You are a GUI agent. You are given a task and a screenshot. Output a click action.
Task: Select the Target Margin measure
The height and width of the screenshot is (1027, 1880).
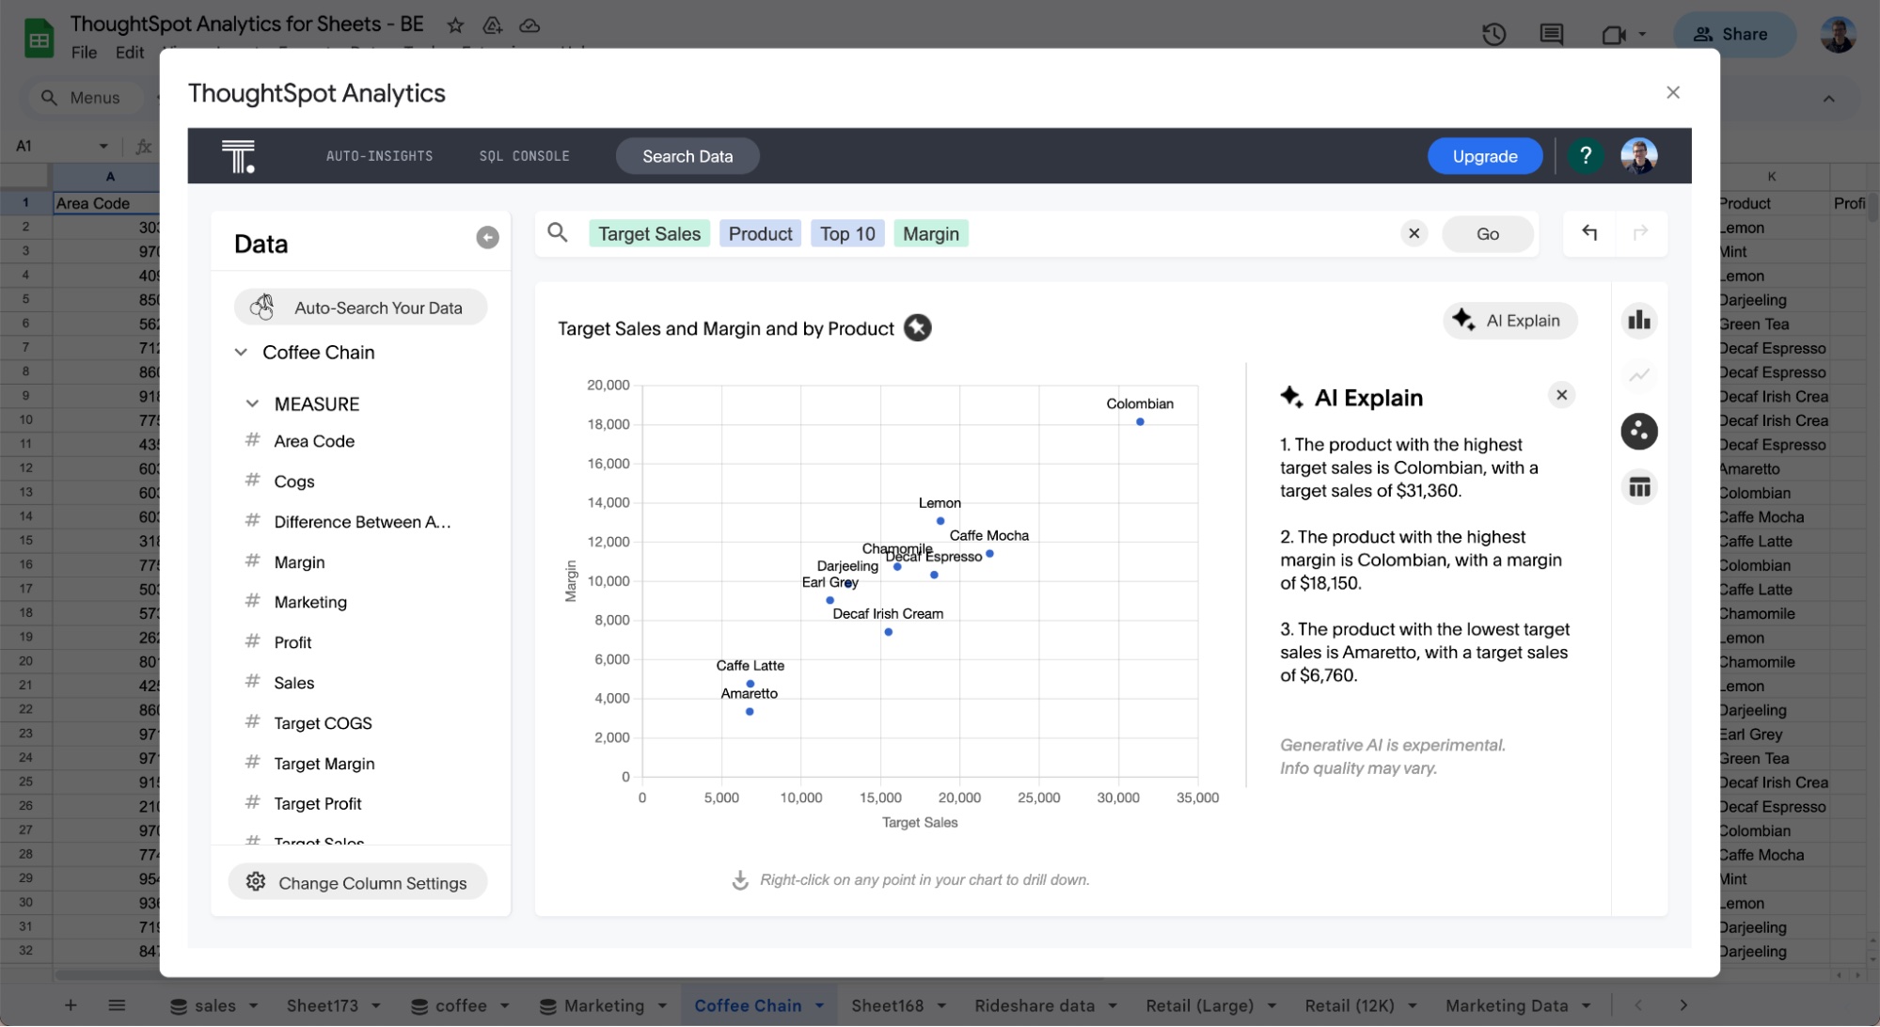[324, 764]
